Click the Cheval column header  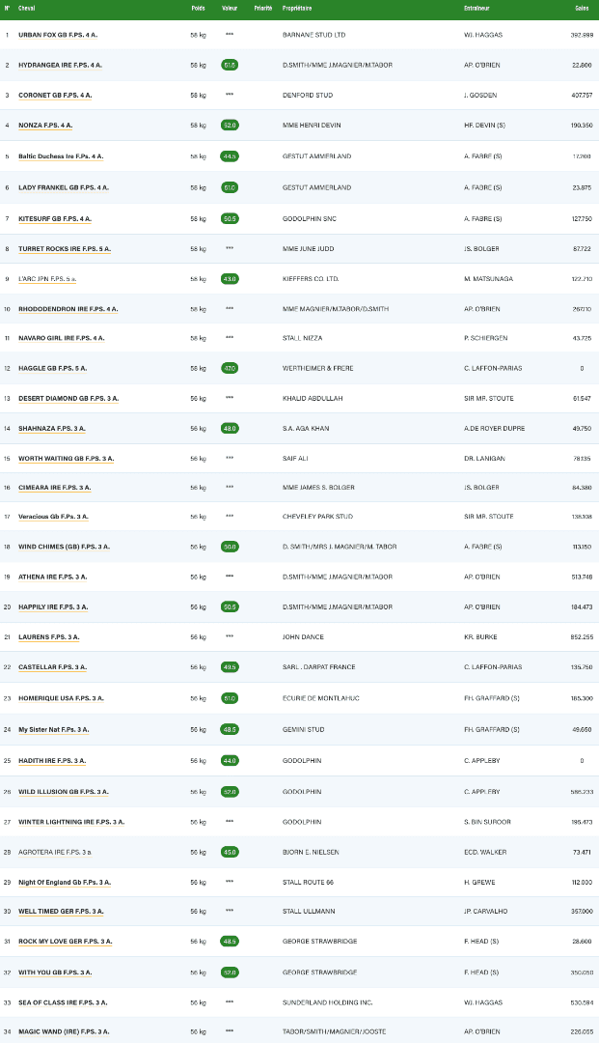click(27, 8)
